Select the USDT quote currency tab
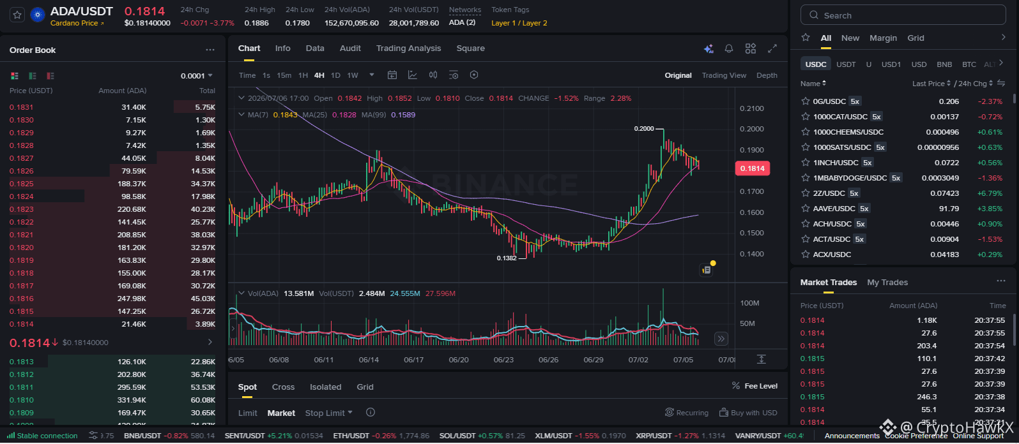This screenshot has height=444, width=1019. point(846,64)
